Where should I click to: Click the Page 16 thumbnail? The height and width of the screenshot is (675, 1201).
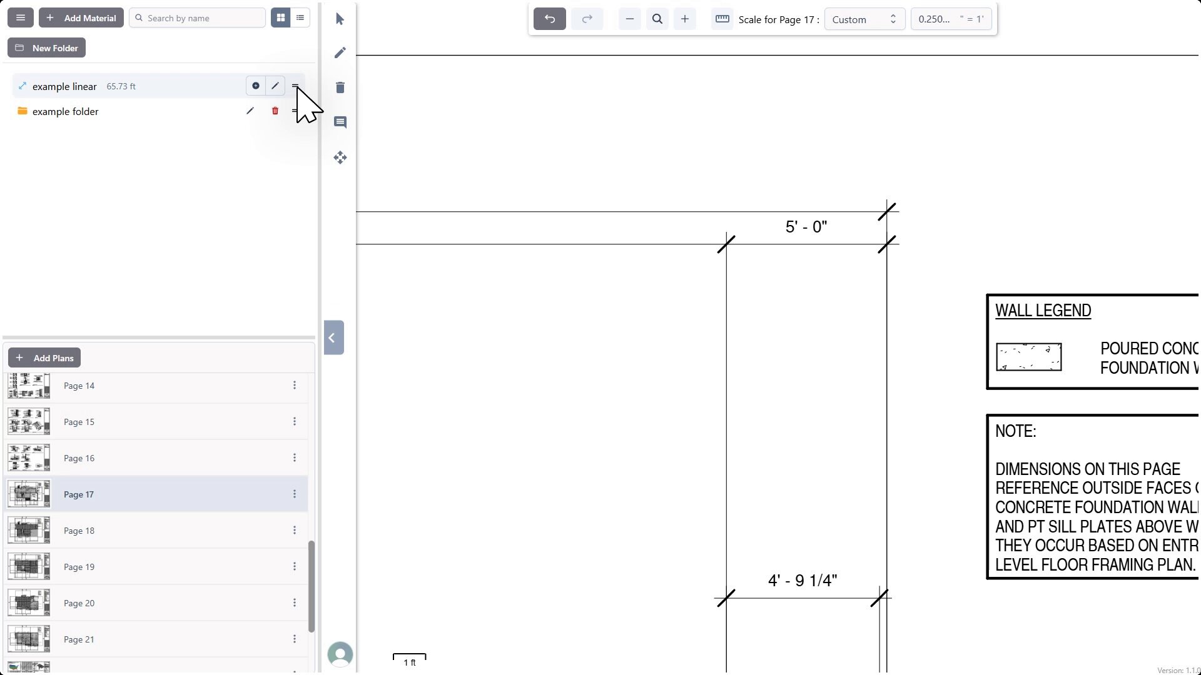(29, 458)
